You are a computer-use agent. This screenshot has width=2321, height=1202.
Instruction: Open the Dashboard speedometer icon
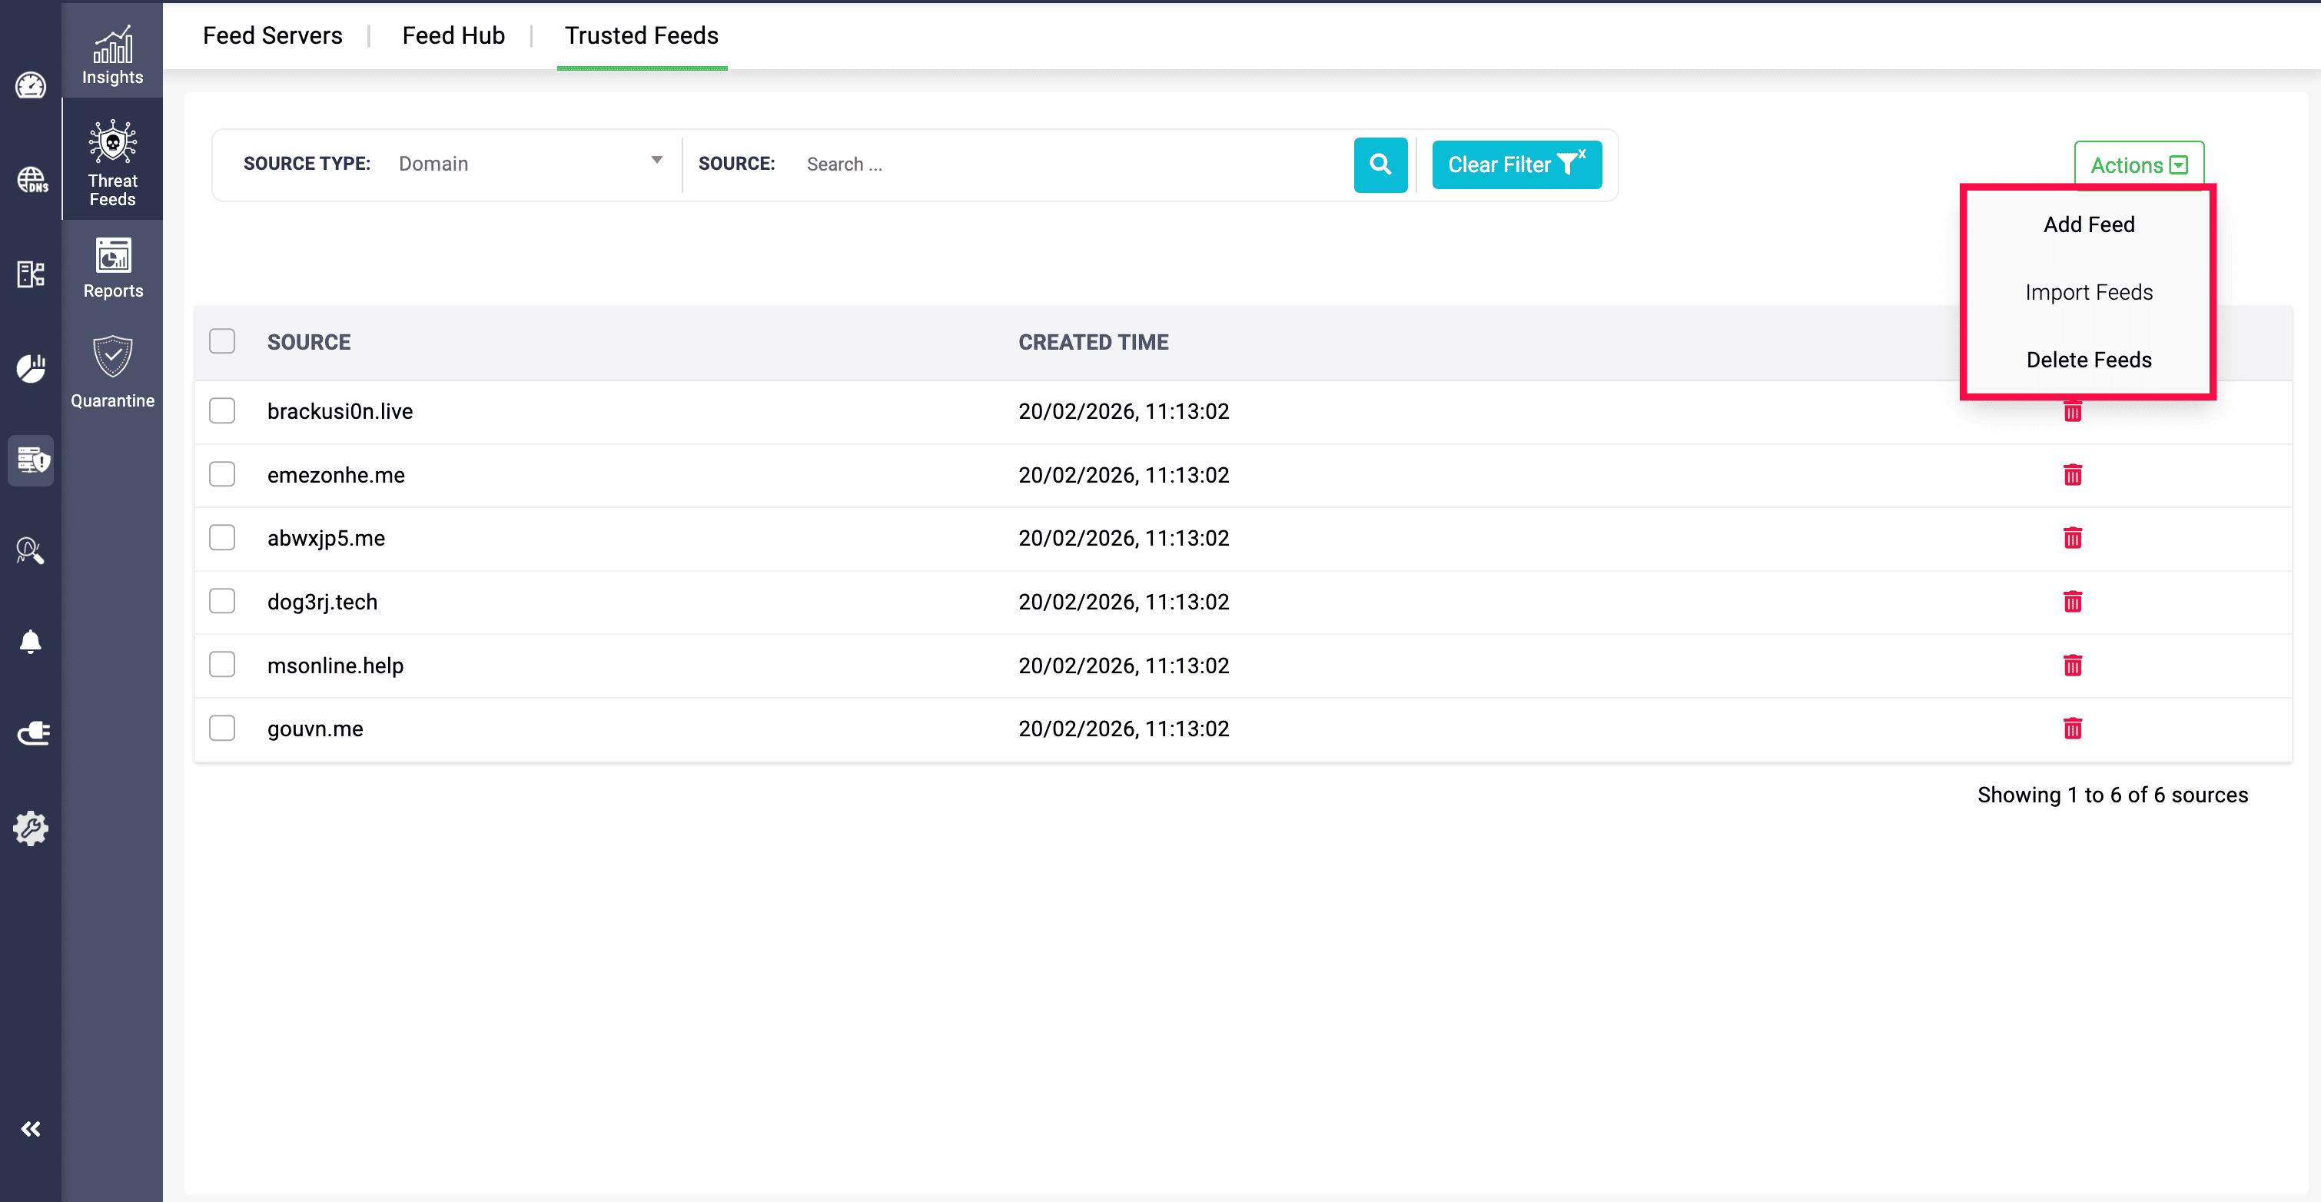pyautogui.click(x=30, y=85)
